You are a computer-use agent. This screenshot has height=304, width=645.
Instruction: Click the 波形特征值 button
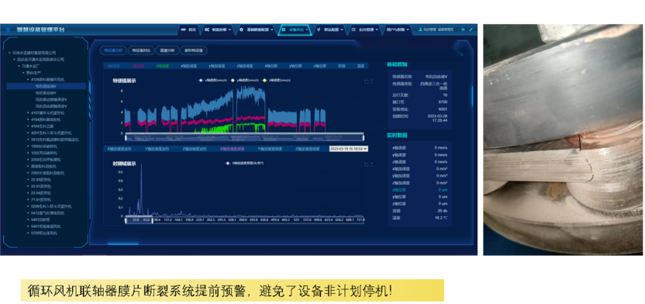(193, 50)
